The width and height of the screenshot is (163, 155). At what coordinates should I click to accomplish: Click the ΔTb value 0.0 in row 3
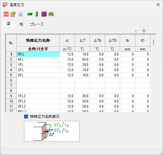point(97,65)
